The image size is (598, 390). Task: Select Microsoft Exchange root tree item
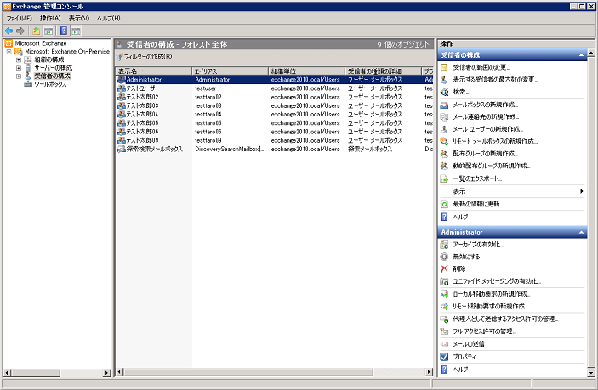click(41, 43)
